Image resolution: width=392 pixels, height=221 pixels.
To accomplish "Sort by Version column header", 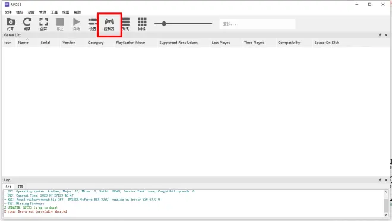I will (69, 43).
